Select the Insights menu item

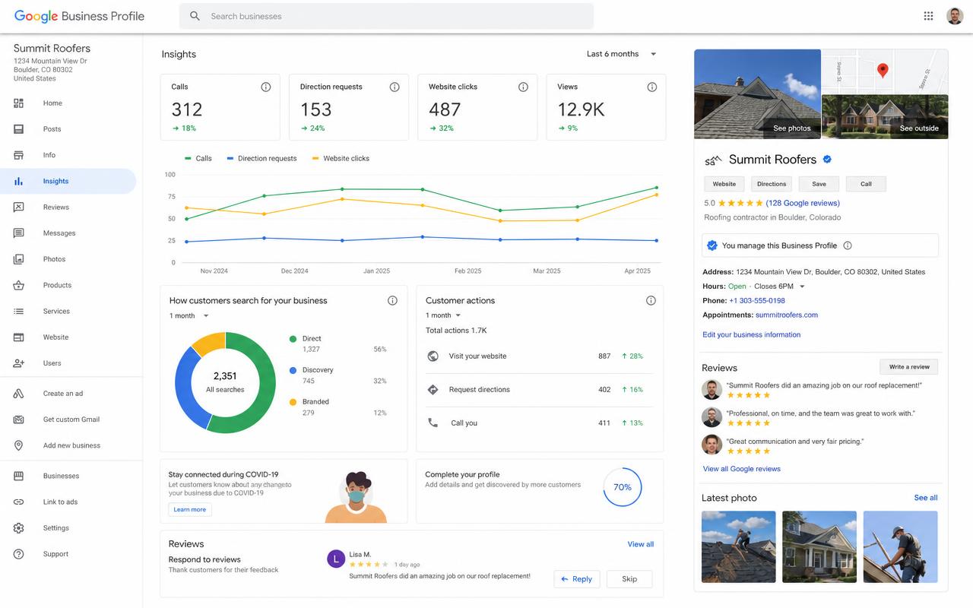[68, 181]
